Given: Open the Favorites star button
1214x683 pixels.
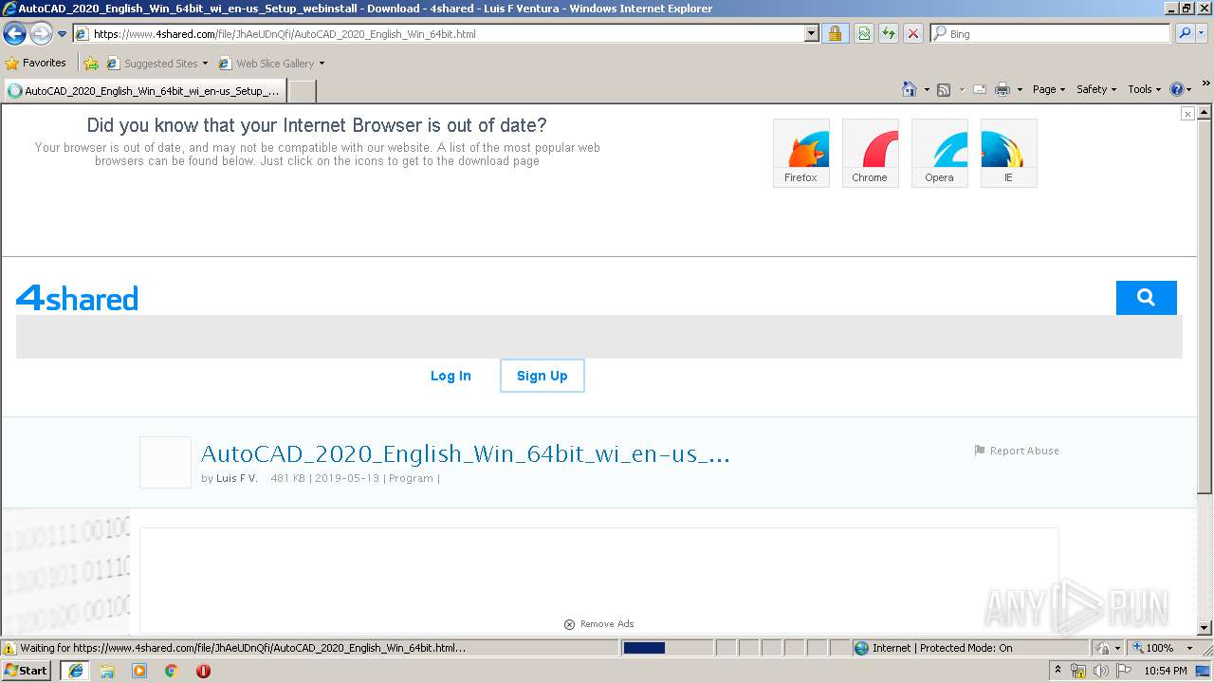Looking at the screenshot, I should (35, 63).
